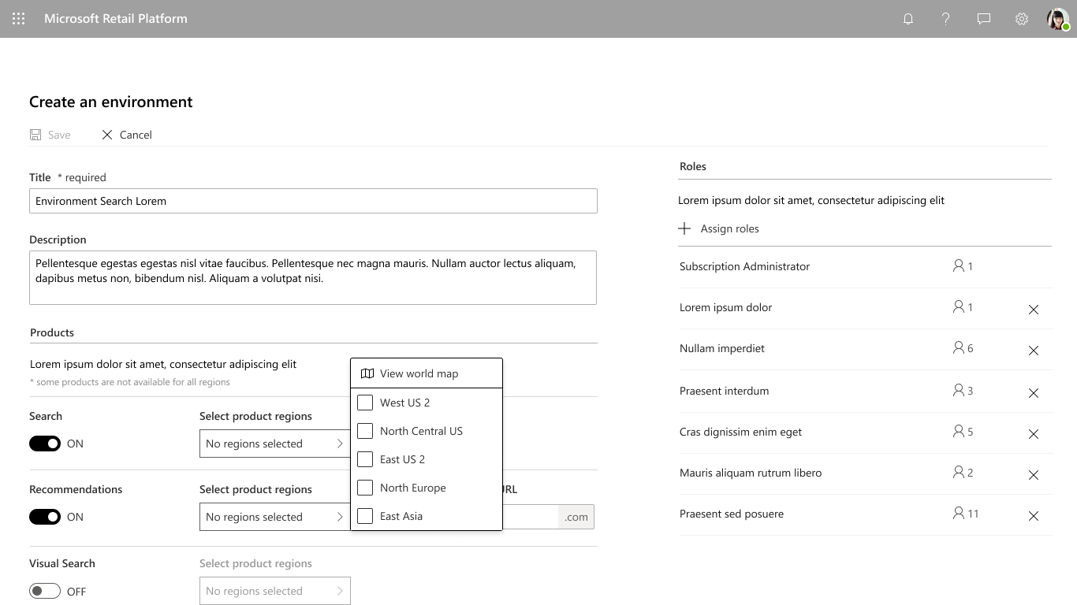1077x605 pixels.
Task: Check the East US 2 region
Action: pos(365,459)
